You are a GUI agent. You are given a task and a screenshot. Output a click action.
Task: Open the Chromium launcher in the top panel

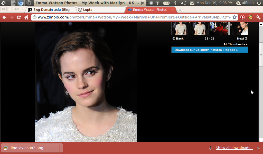(x=21, y=3)
